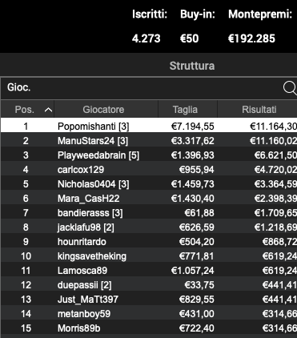Select Lamosca89 row
Image resolution: width=297 pixels, height=338 pixels.
(149, 270)
